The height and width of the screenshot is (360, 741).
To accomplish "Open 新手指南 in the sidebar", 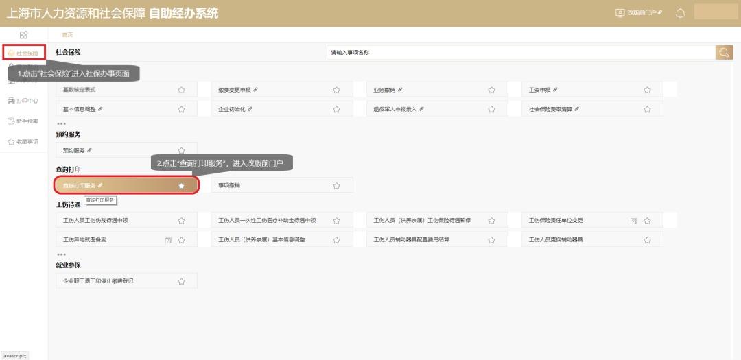I will (23, 121).
